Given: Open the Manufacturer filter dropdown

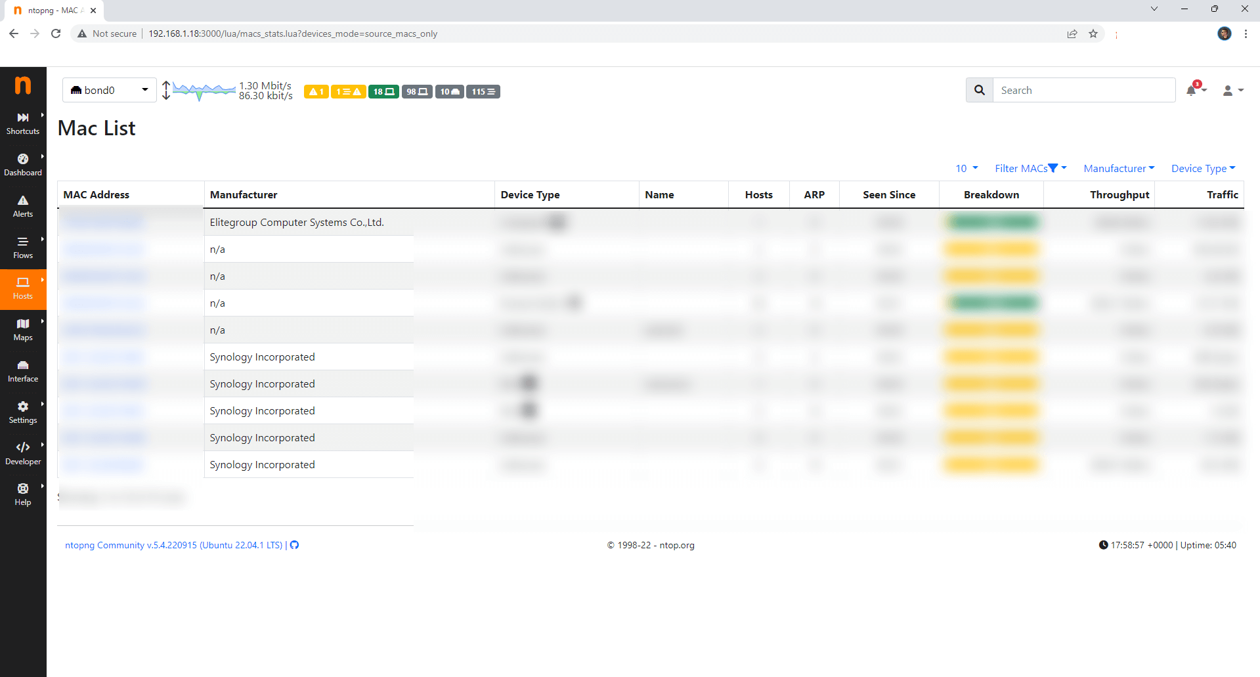Looking at the screenshot, I should coord(1119,168).
